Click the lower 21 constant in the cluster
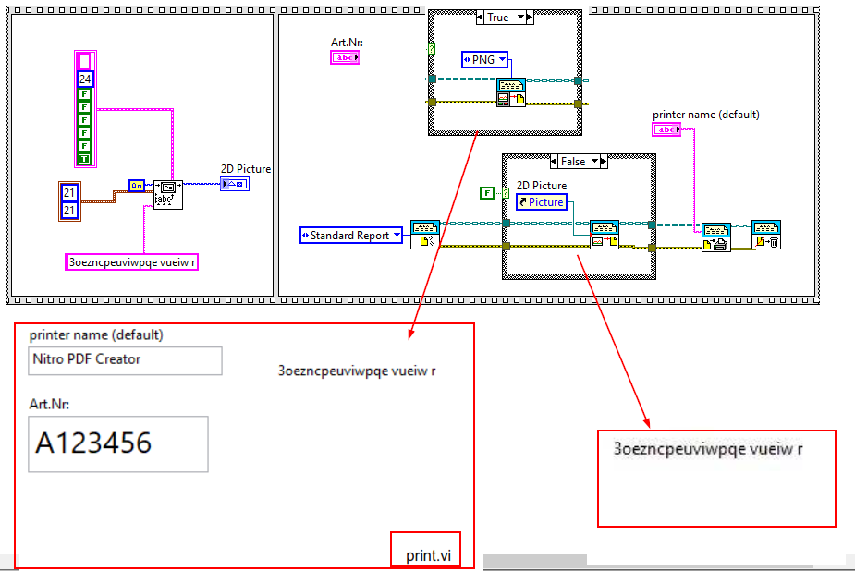Screen dimensions: 855x571 (69, 211)
